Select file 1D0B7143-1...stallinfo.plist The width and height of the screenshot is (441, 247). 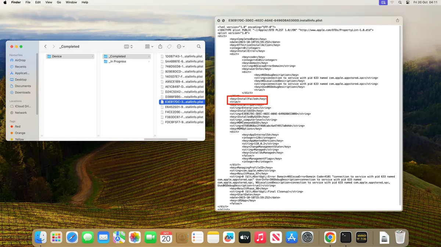182,56
